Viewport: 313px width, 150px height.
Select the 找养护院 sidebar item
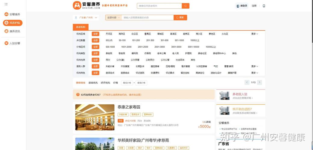pyautogui.click(x=13, y=23)
